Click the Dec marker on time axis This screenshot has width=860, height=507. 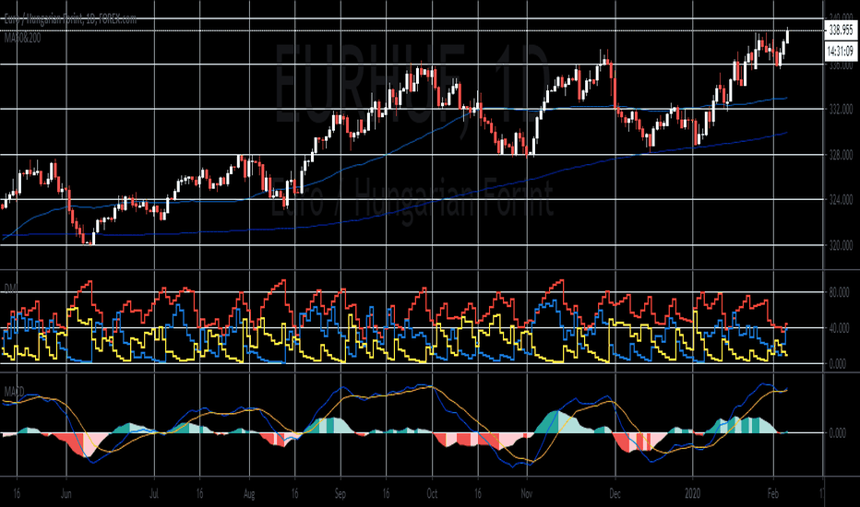pyautogui.click(x=615, y=494)
